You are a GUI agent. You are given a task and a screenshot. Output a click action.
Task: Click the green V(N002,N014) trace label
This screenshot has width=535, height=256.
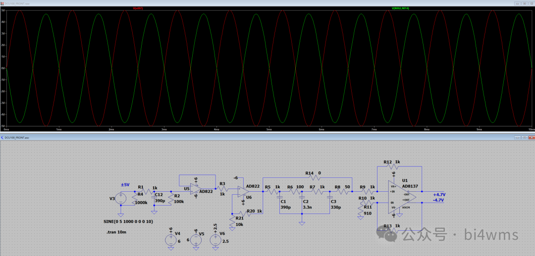click(x=400, y=8)
